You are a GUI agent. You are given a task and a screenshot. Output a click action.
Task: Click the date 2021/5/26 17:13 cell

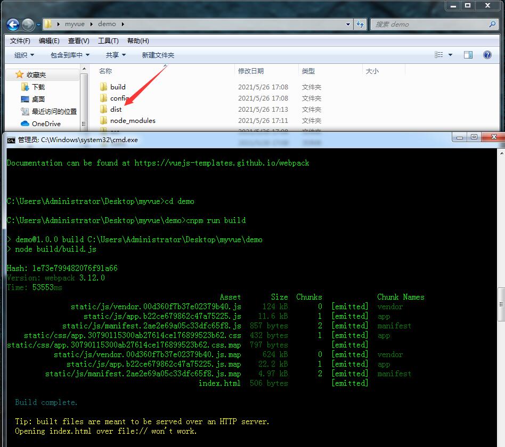coord(263,110)
